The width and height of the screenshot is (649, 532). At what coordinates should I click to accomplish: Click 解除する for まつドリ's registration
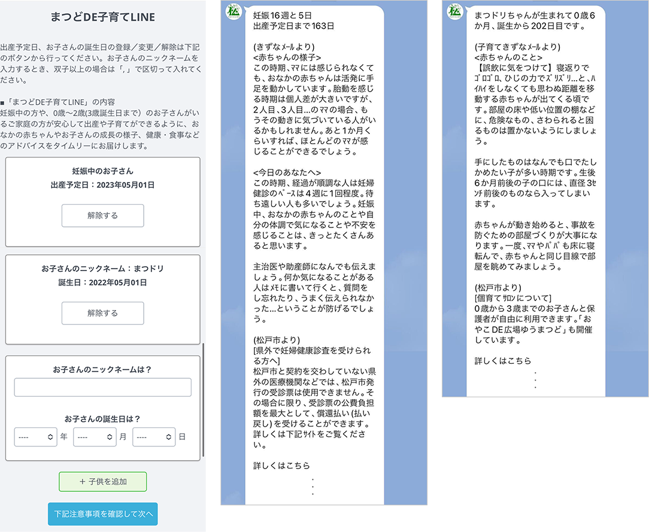pos(102,313)
